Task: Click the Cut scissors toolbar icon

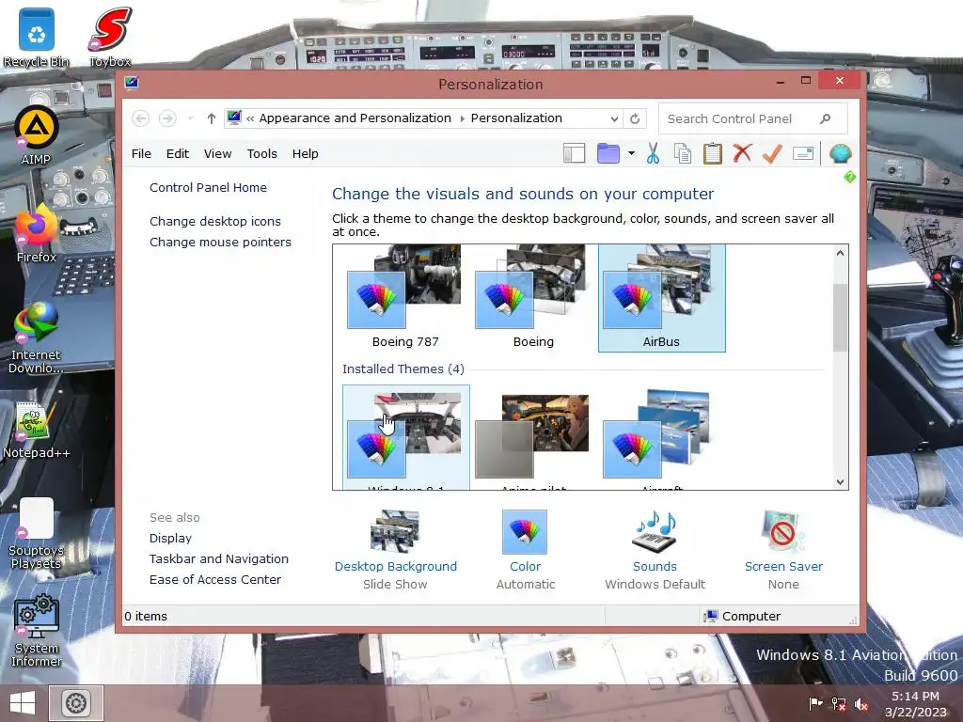Action: pos(653,153)
